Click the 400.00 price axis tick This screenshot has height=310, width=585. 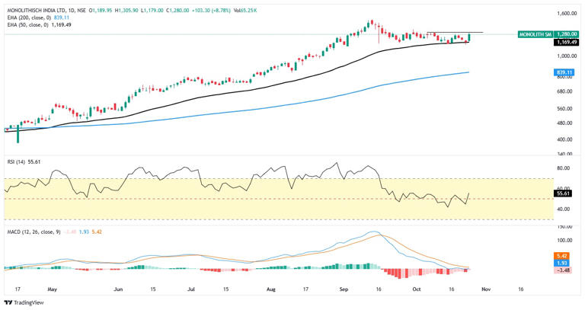pyautogui.click(x=564, y=139)
